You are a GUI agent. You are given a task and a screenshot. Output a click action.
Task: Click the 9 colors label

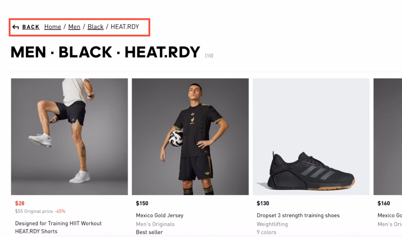266,232
